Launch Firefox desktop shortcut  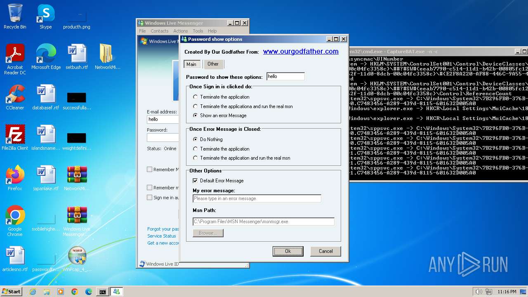(x=15, y=178)
